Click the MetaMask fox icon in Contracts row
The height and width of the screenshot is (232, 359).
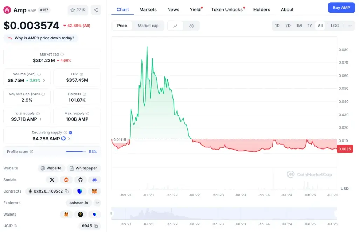(x=94, y=191)
